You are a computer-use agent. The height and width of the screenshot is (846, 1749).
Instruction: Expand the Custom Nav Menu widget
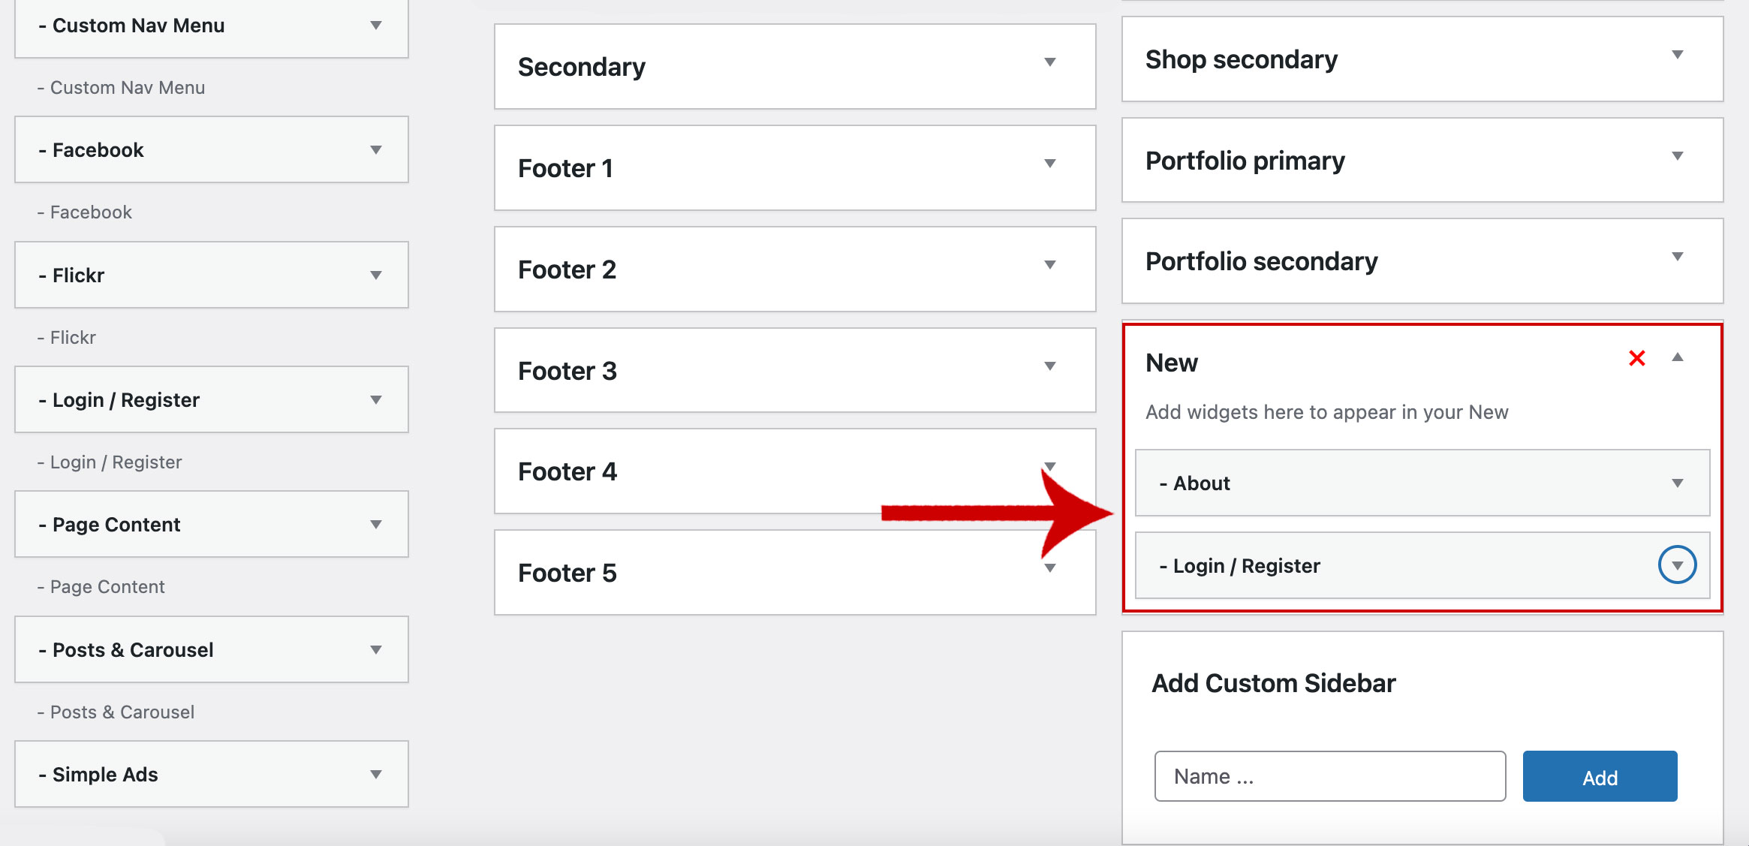pyautogui.click(x=376, y=26)
